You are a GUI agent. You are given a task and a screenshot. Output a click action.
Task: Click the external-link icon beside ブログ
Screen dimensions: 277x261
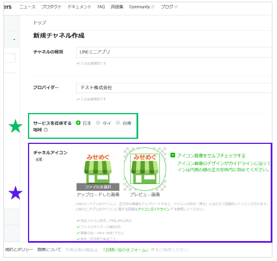[176, 7]
